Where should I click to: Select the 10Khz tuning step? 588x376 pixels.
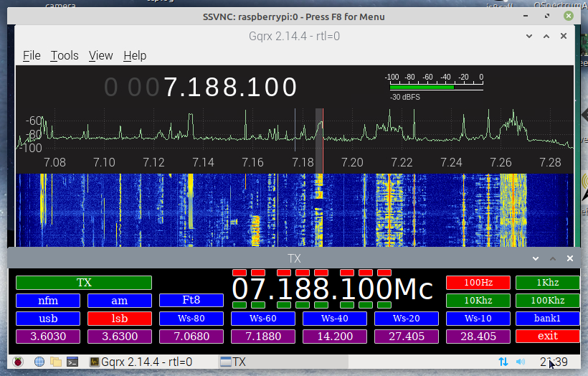click(x=478, y=301)
